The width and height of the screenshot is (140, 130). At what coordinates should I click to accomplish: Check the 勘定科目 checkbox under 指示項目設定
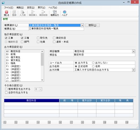[54, 38]
